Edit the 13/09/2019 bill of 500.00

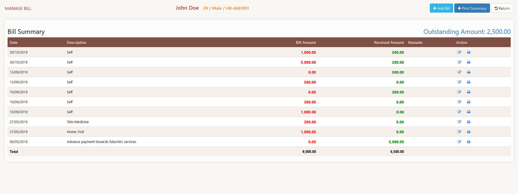(459, 82)
